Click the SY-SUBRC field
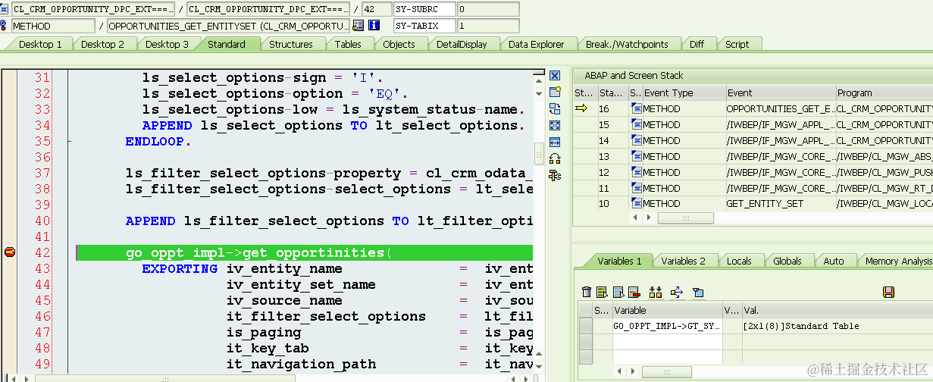This screenshot has width=933, height=382. click(424, 9)
